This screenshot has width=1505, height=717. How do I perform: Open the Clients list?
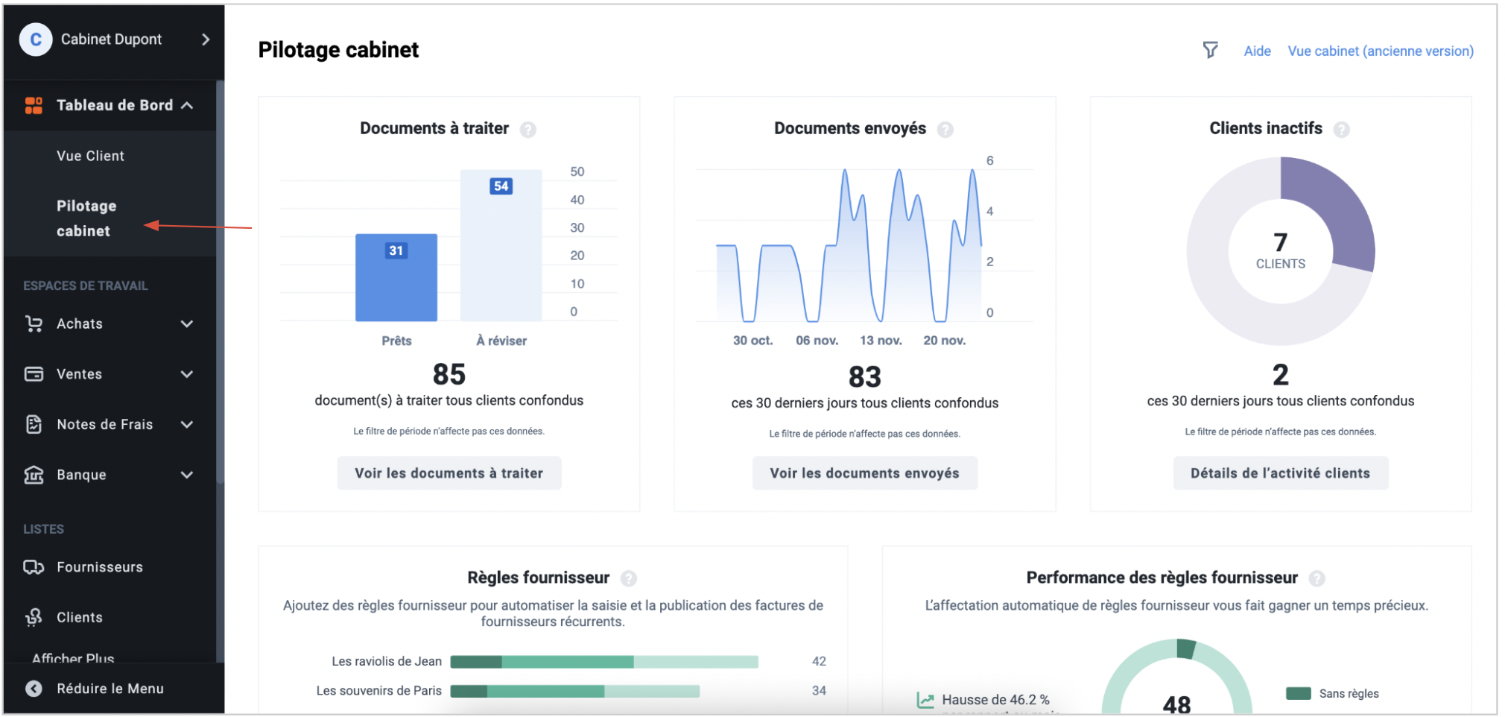[x=80, y=617]
